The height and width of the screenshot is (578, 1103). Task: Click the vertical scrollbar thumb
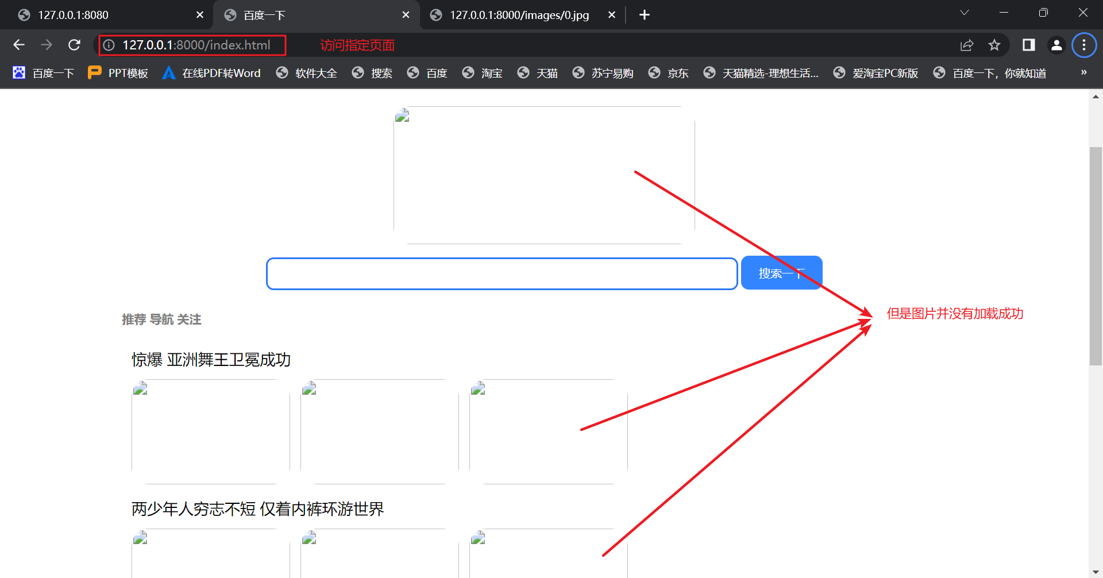(1096, 256)
